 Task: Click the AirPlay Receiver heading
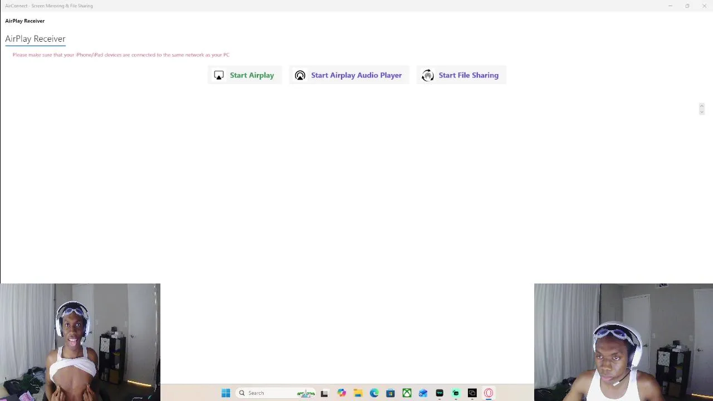(x=35, y=38)
